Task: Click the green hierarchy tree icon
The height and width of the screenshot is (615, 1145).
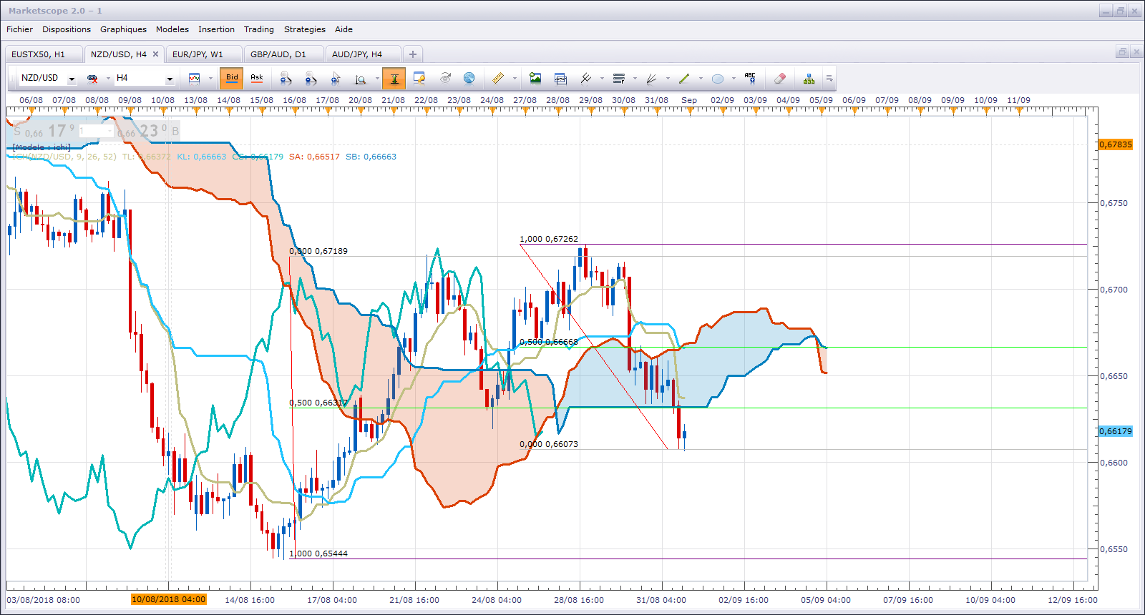Action: 809,79
